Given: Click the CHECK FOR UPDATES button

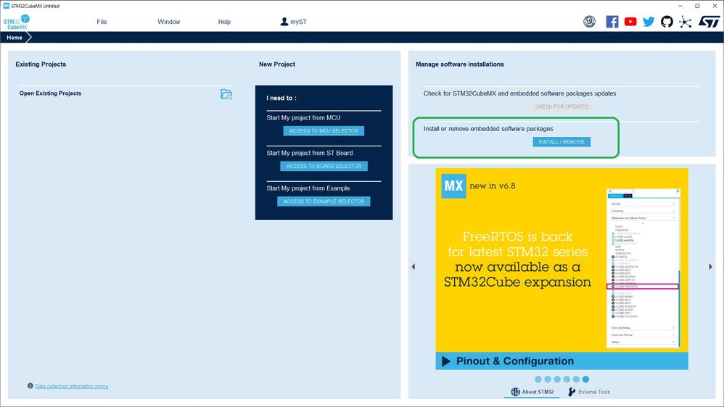Looking at the screenshot, I should pyautogui.click(x=561, y=106).
